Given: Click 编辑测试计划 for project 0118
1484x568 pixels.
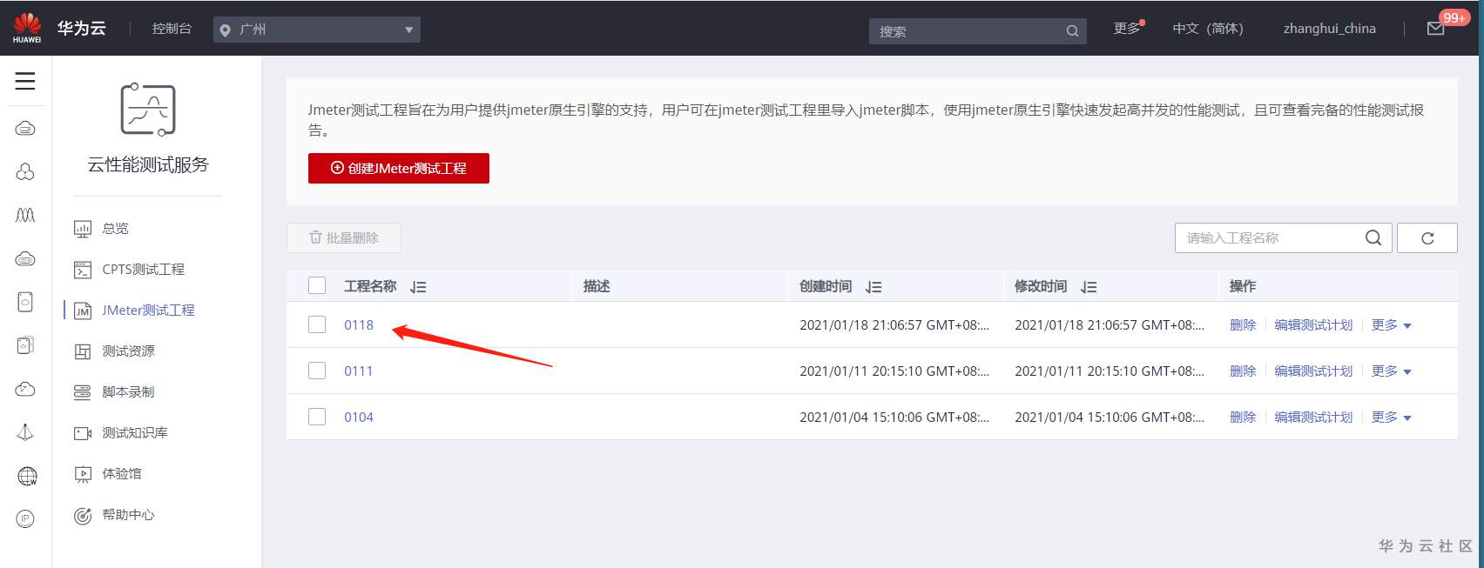Looking at the screenshot, I should 1313,324.
